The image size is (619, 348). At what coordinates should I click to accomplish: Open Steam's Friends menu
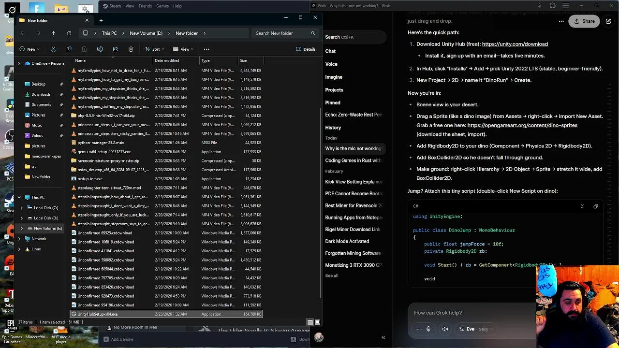point(145,6)
